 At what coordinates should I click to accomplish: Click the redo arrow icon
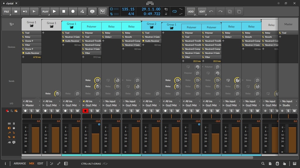[x=220, y=11]
